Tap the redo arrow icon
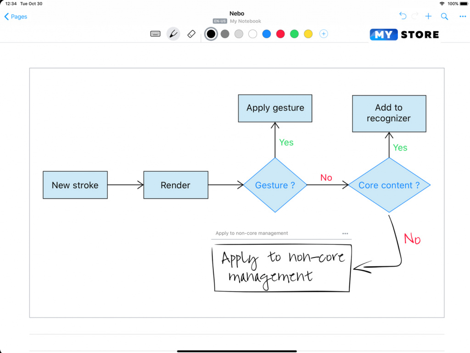The image size is (470, 353). (415, 17)
